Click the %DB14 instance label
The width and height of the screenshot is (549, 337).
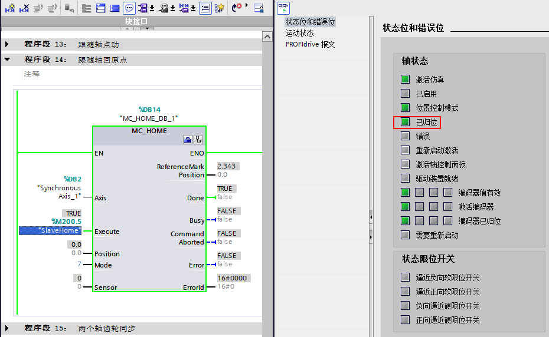[x=149, y=110]
